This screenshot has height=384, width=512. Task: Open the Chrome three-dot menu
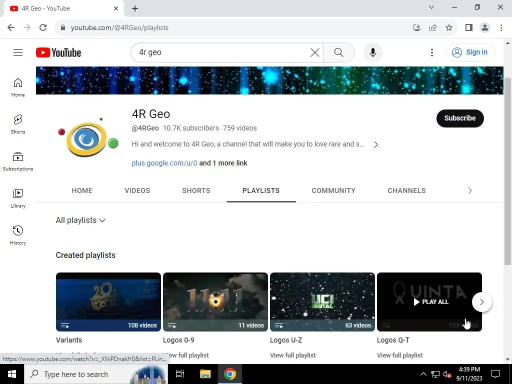(x=501, y=27)
